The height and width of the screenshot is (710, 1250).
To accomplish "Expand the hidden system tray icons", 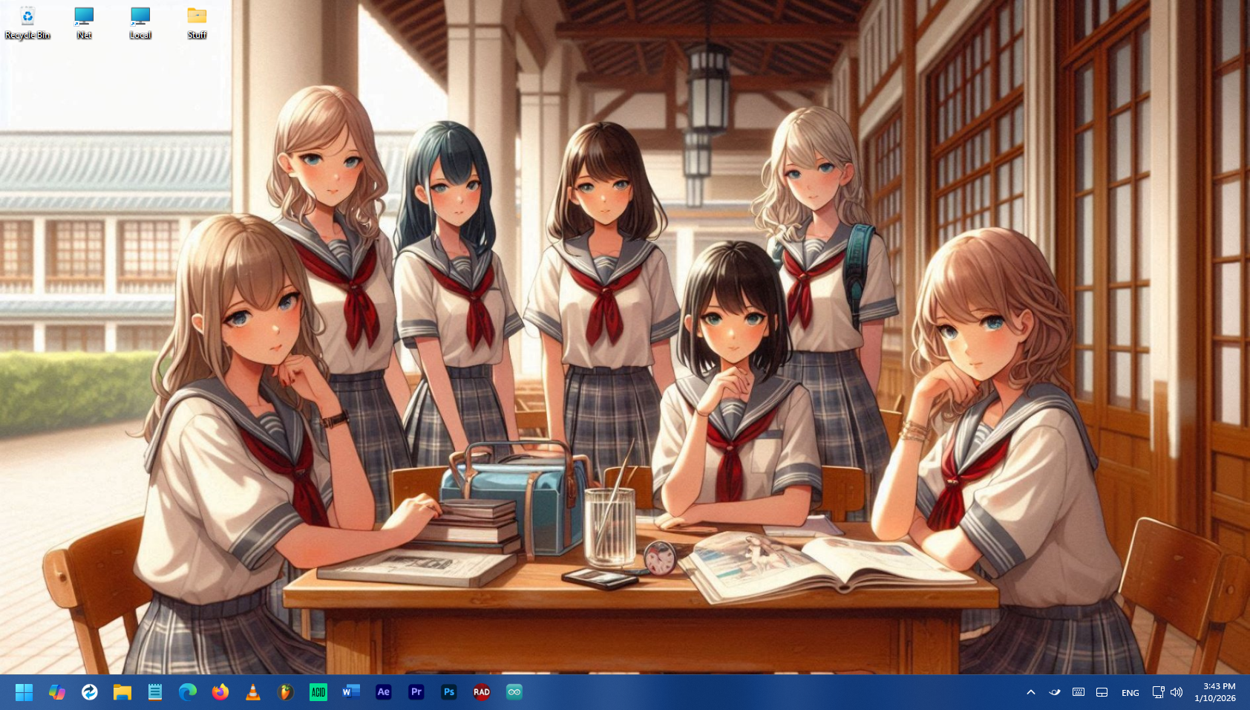I will tap(1031, 692).
